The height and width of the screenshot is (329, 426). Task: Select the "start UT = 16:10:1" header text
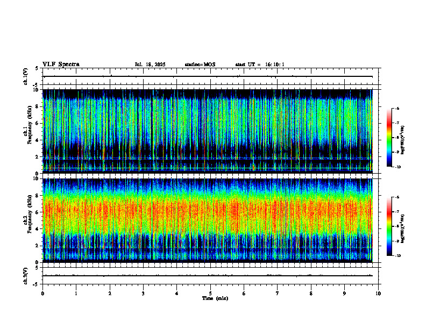260,65
